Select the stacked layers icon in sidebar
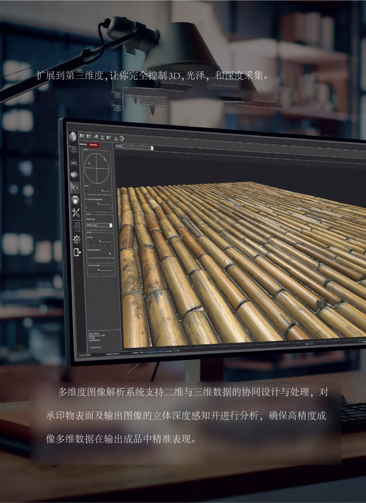Image resolution: width=366 pixels, height=503 pixels. 74,175
